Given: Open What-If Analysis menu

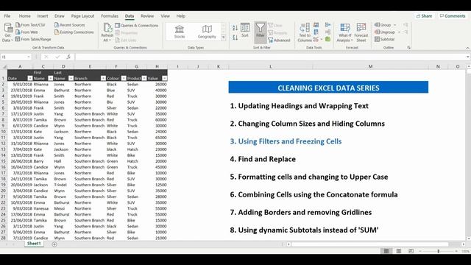Looking at the screenshot, I should tap(344, 32).
